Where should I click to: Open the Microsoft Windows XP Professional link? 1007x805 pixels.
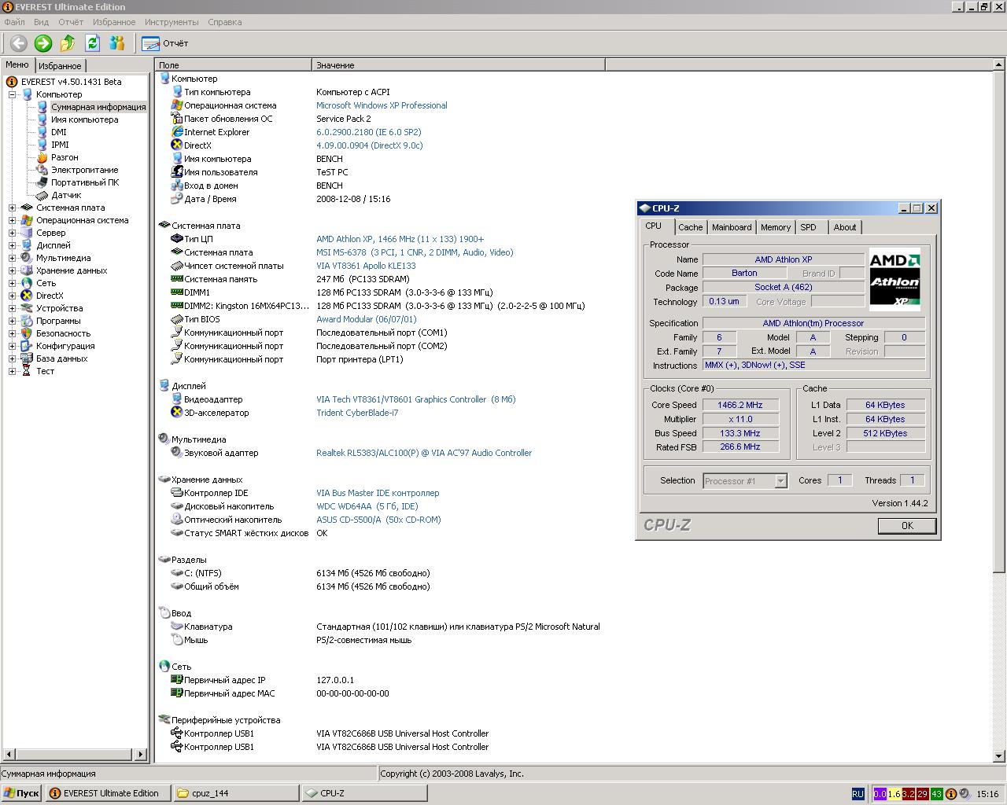pos(382,105)
